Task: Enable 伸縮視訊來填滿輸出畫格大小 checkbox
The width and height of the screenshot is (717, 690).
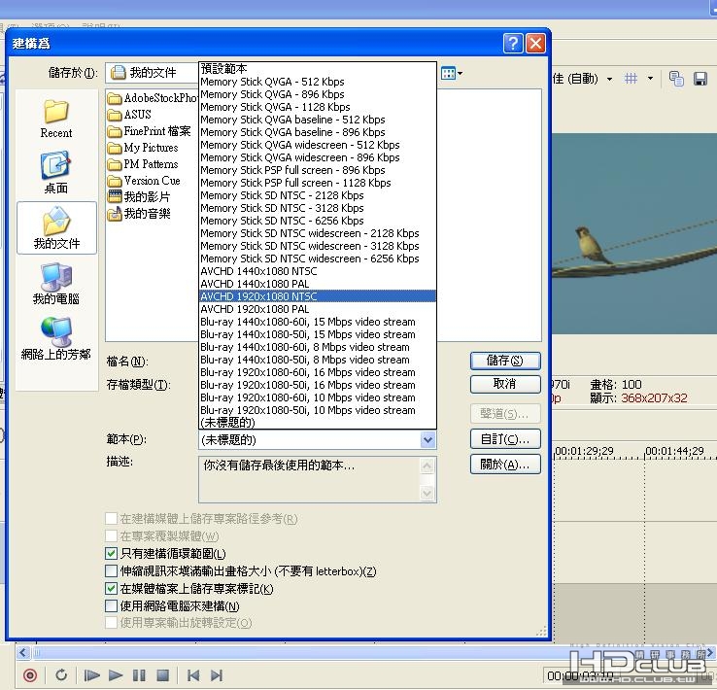Action: [111, 570]
